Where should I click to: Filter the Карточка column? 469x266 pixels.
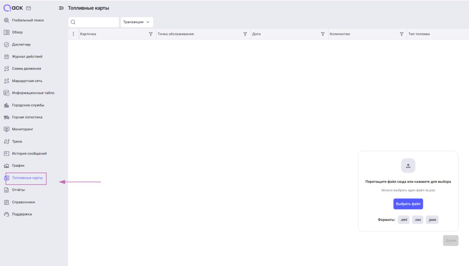coord(151,34)
